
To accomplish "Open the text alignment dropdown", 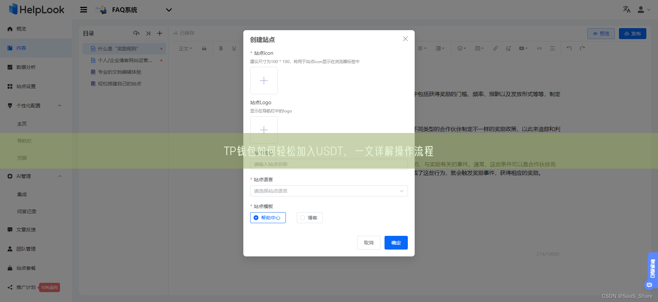I will 422,48.
